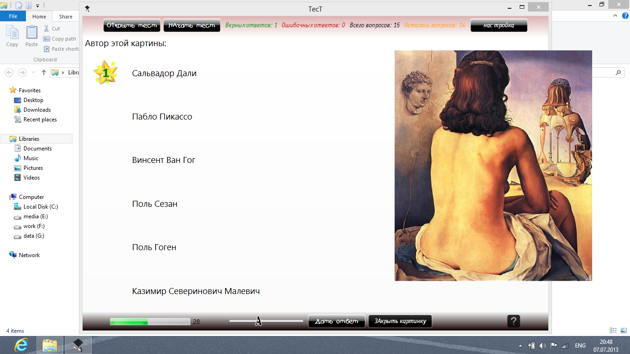Click Paste icon in Explorer ribbon
The width and height of the screenshot is (630, 354).
point(31,36)
